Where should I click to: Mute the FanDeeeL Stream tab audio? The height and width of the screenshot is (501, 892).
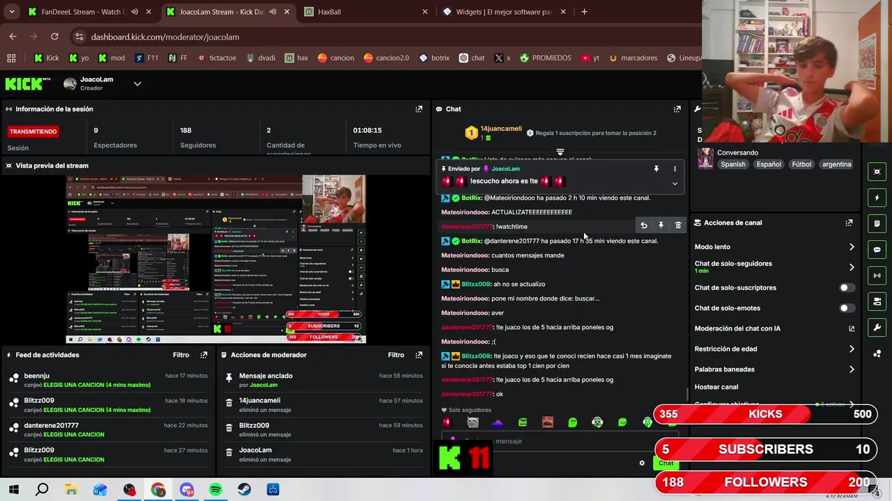tap(134, 12)
